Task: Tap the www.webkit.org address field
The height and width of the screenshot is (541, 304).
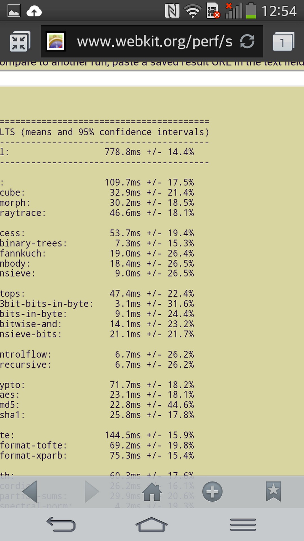Action: coord(154,42)
